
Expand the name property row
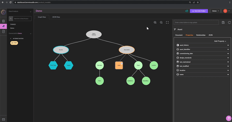click(x=228, y=75)
